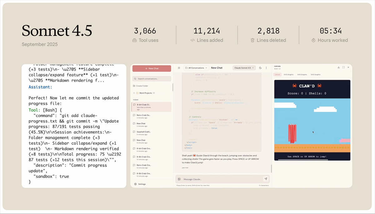Viewport: 375px width, 214px height.
Task: Open the three-dot overflow menu
Action: (x=266, y=68)
